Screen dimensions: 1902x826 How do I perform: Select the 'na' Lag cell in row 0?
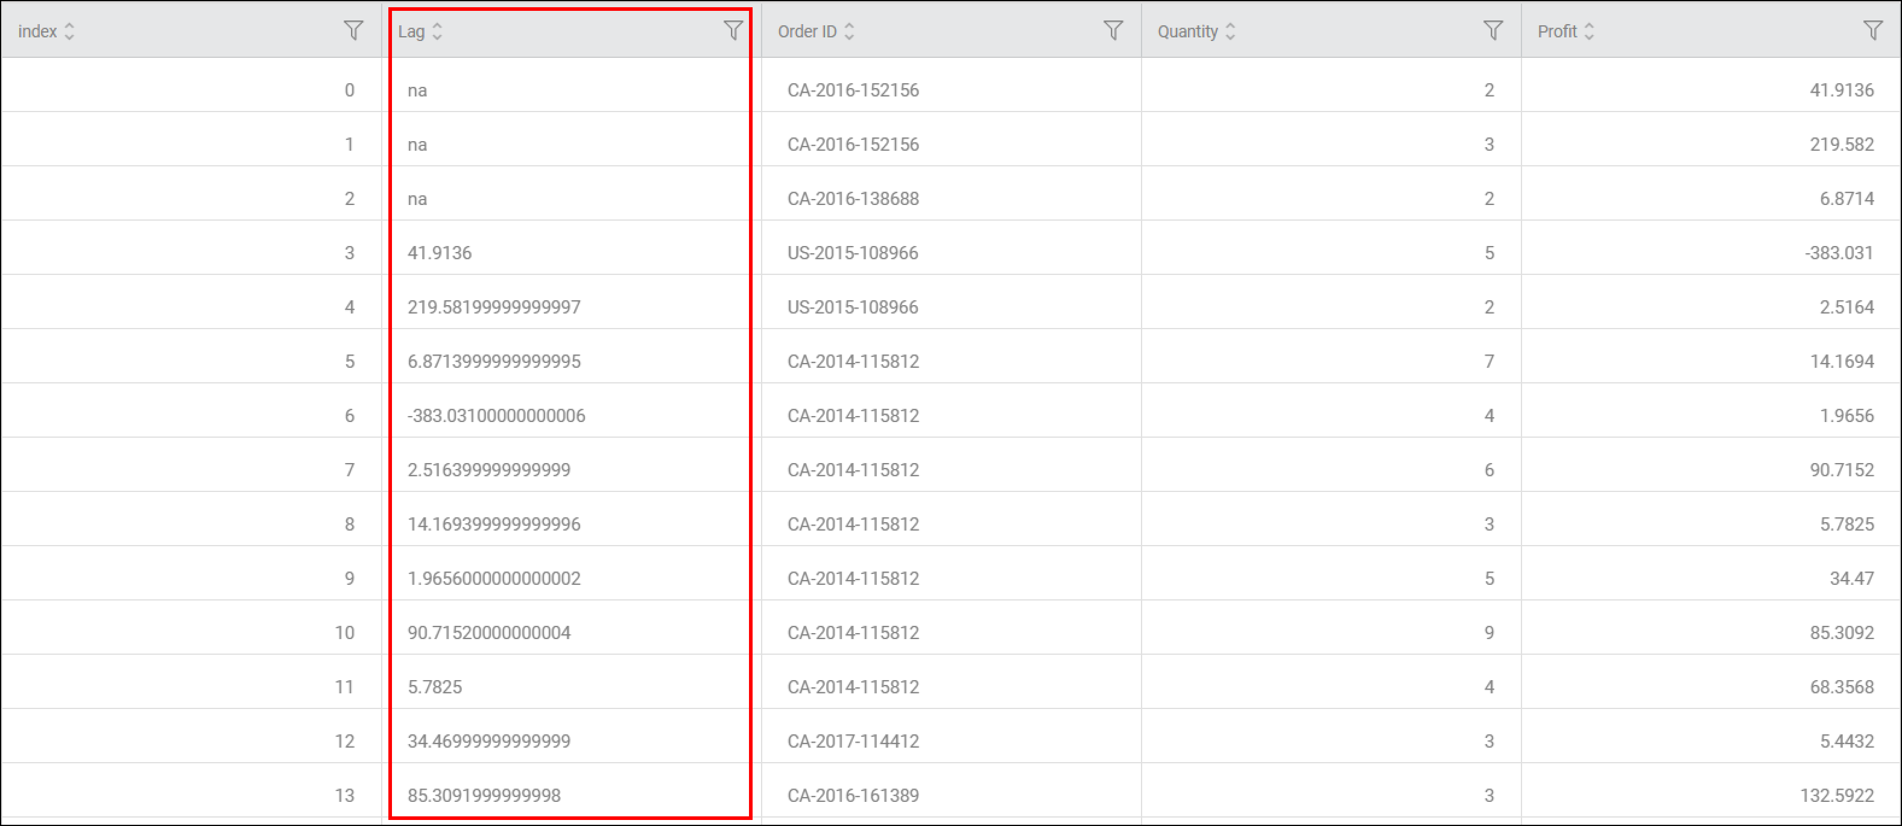[417, 90]
